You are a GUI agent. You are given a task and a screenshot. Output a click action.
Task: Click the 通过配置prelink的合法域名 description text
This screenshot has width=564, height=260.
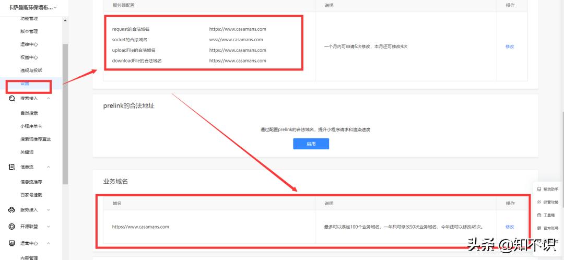pyautogui.click(x=315, y=129)
